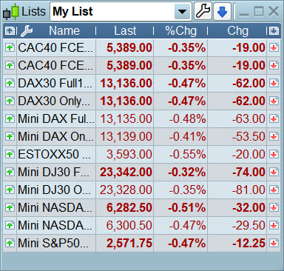The height and width of the screenshot is (271, 284).
Task: Select the Mini DJ30 F... instrument name
Action: coord(54,172)
